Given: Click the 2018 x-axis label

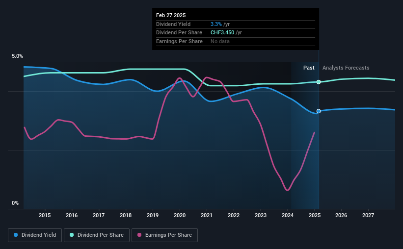Looking at the screenshot, I should (x=126, y=215).
